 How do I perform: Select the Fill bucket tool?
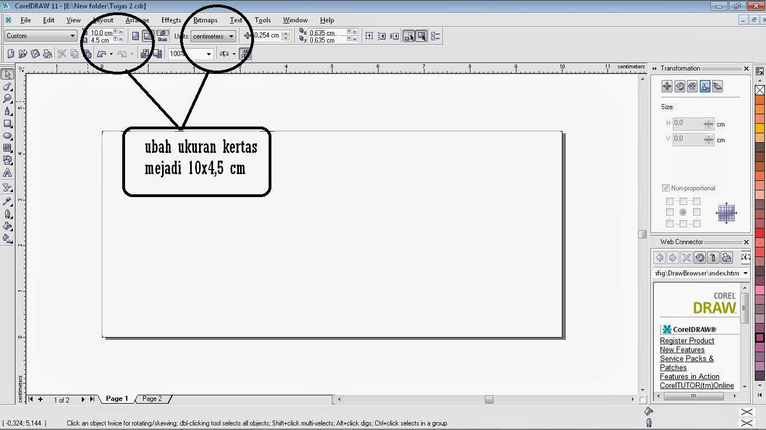click(x=7, y=226)
